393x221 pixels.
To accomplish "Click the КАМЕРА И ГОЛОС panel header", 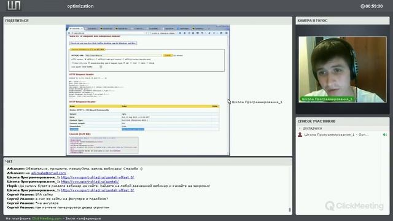I will pyautogui.click(x=343, y=20).
